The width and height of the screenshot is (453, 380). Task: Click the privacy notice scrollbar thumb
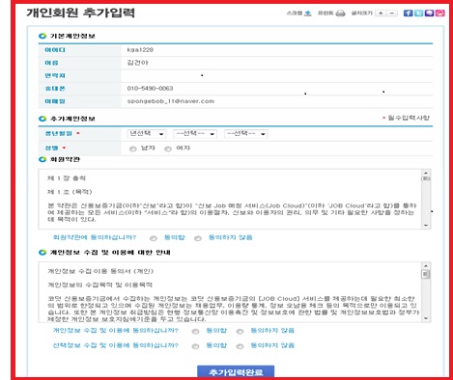tap(426, 274)
